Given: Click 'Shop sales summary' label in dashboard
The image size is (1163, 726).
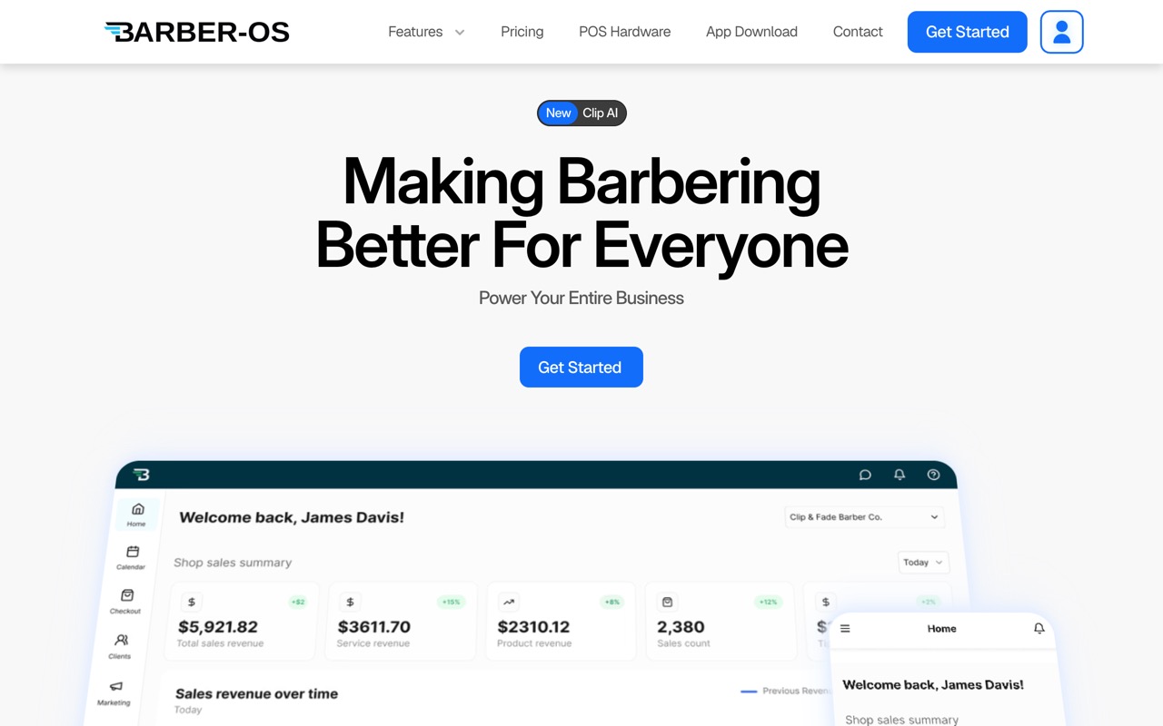Looking at the screenshot, I should 233,563.
